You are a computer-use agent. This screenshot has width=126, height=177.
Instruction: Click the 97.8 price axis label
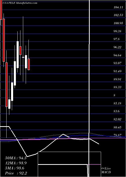click(x=116, y=39)
